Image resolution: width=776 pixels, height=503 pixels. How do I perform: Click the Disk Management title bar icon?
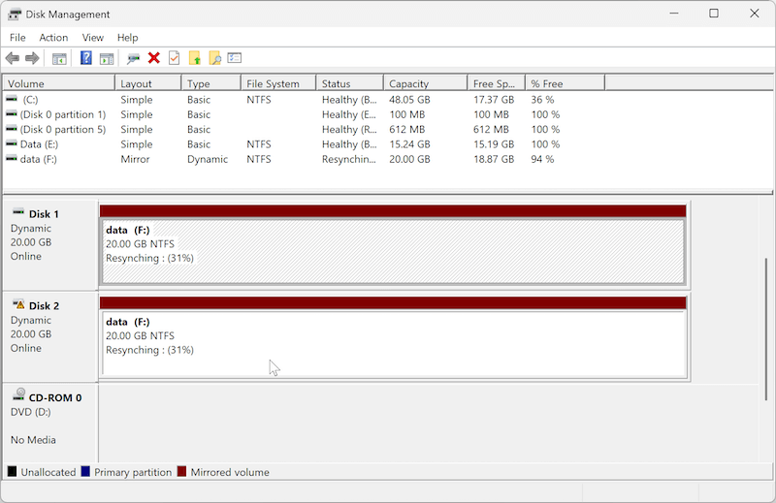pos(15,15)
